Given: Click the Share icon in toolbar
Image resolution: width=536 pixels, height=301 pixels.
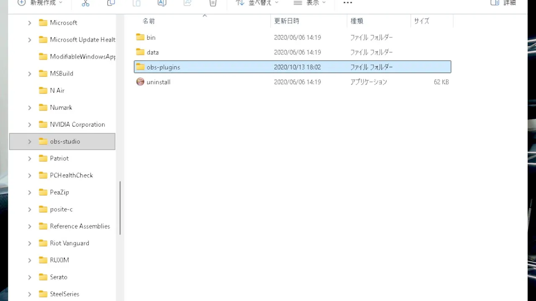Looking at the screenshot, I should (x=188, y=3).
